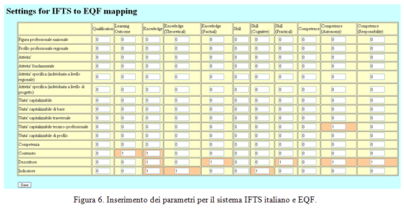Focus Skill (Practical) field for Unita' capitalizzabile di profilo

286,136
